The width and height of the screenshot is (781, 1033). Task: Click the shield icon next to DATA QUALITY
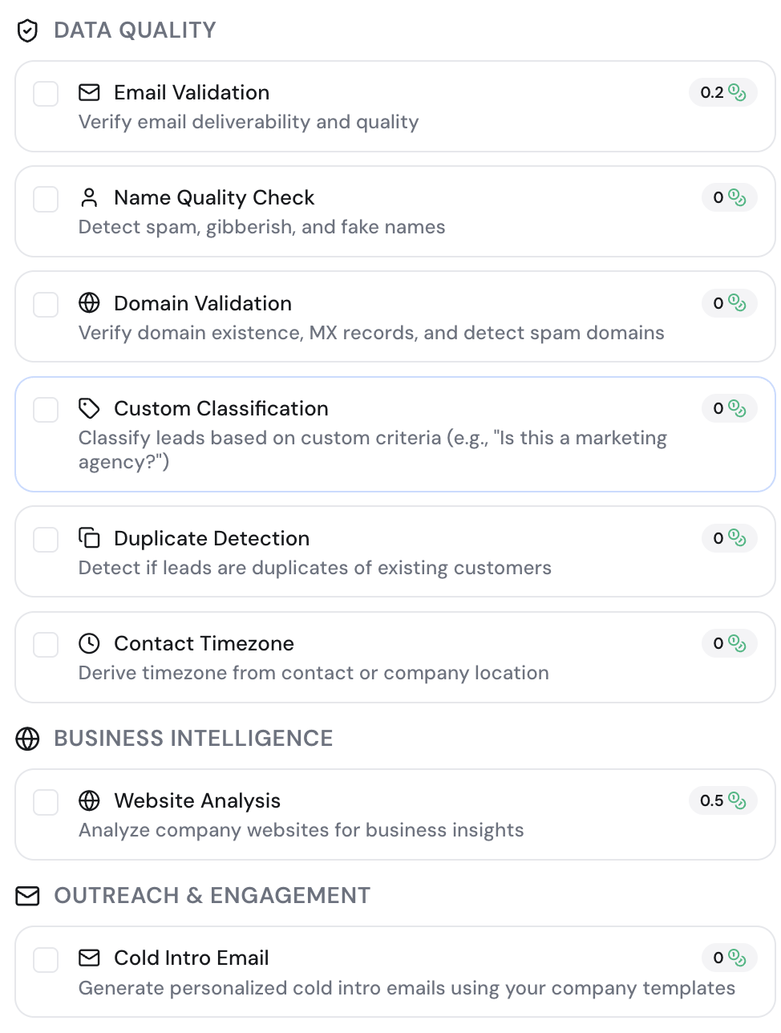click(x=27, y=30)
